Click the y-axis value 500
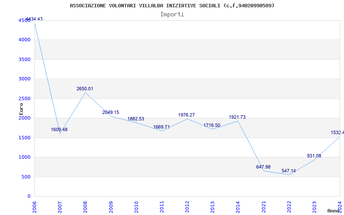The height and width of the screenshot is (215, 344). tap(26, 177)
